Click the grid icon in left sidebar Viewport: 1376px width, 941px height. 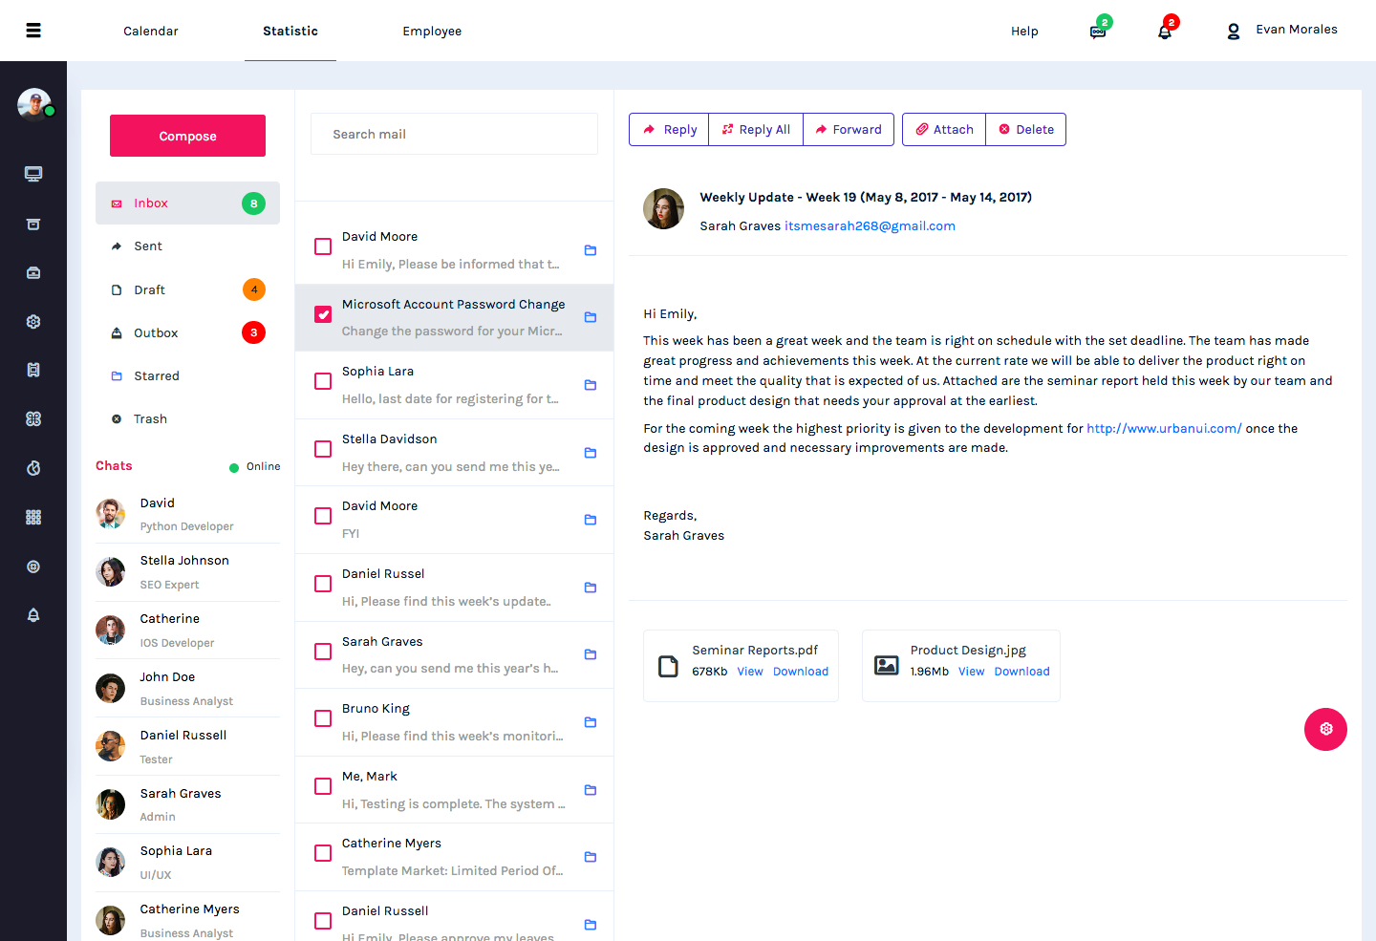tap(33, 517)
